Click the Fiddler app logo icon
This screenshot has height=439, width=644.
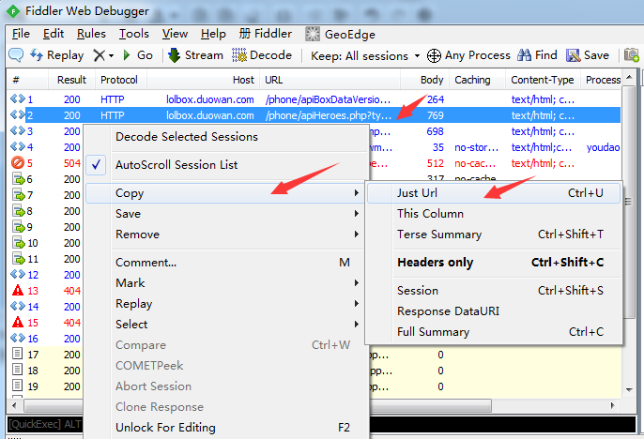pyautogui.click(x=13, y=11)
